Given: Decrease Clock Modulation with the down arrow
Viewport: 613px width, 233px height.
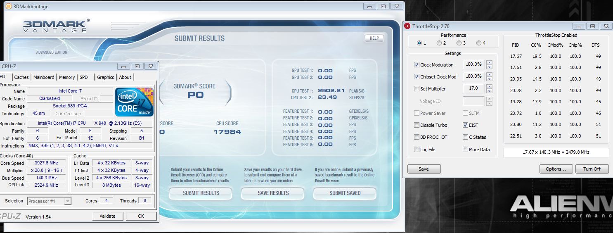Looking at the screenshot, I should click(x=489, y=67).
